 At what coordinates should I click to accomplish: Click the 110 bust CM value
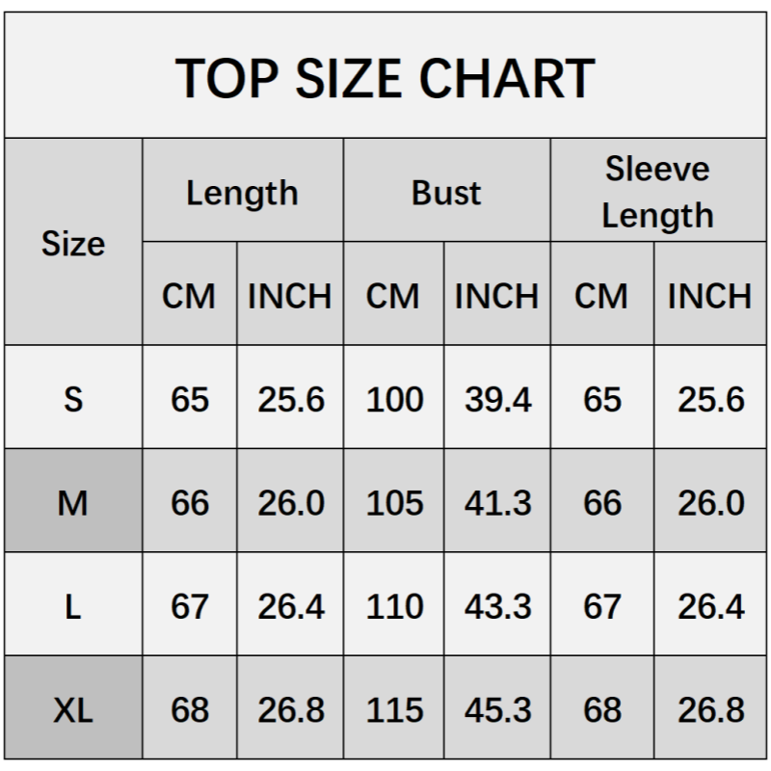click(394, 606)
